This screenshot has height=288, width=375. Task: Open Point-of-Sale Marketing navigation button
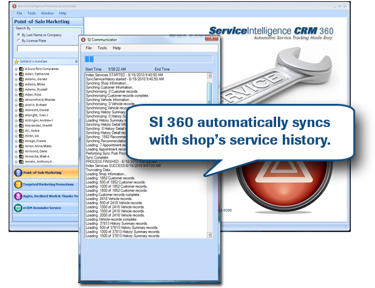point(46,173)
